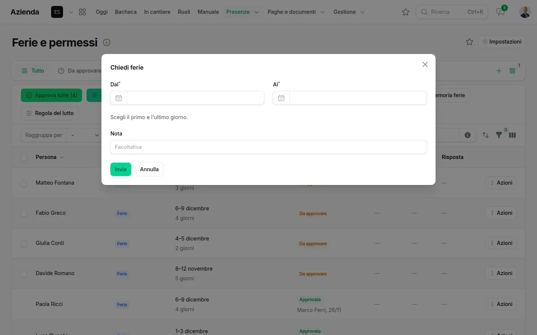This screenshot has width=537, height=335.
Task: Click the Dal date input field
Action: pos(195,98)
